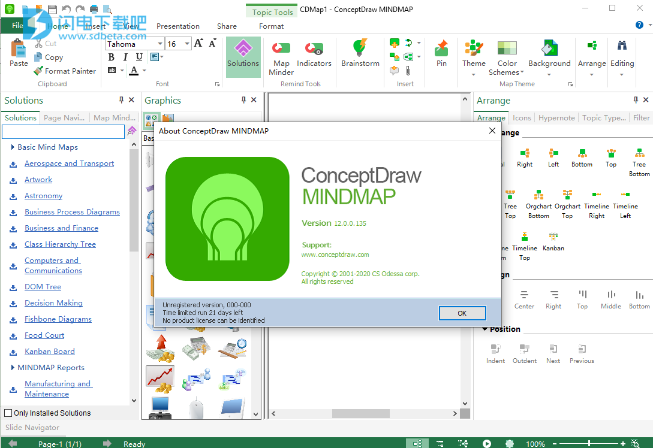Arrange map to Right layout
The width and height of the screenshot is (653, 448).
click(x=525, y=158)
